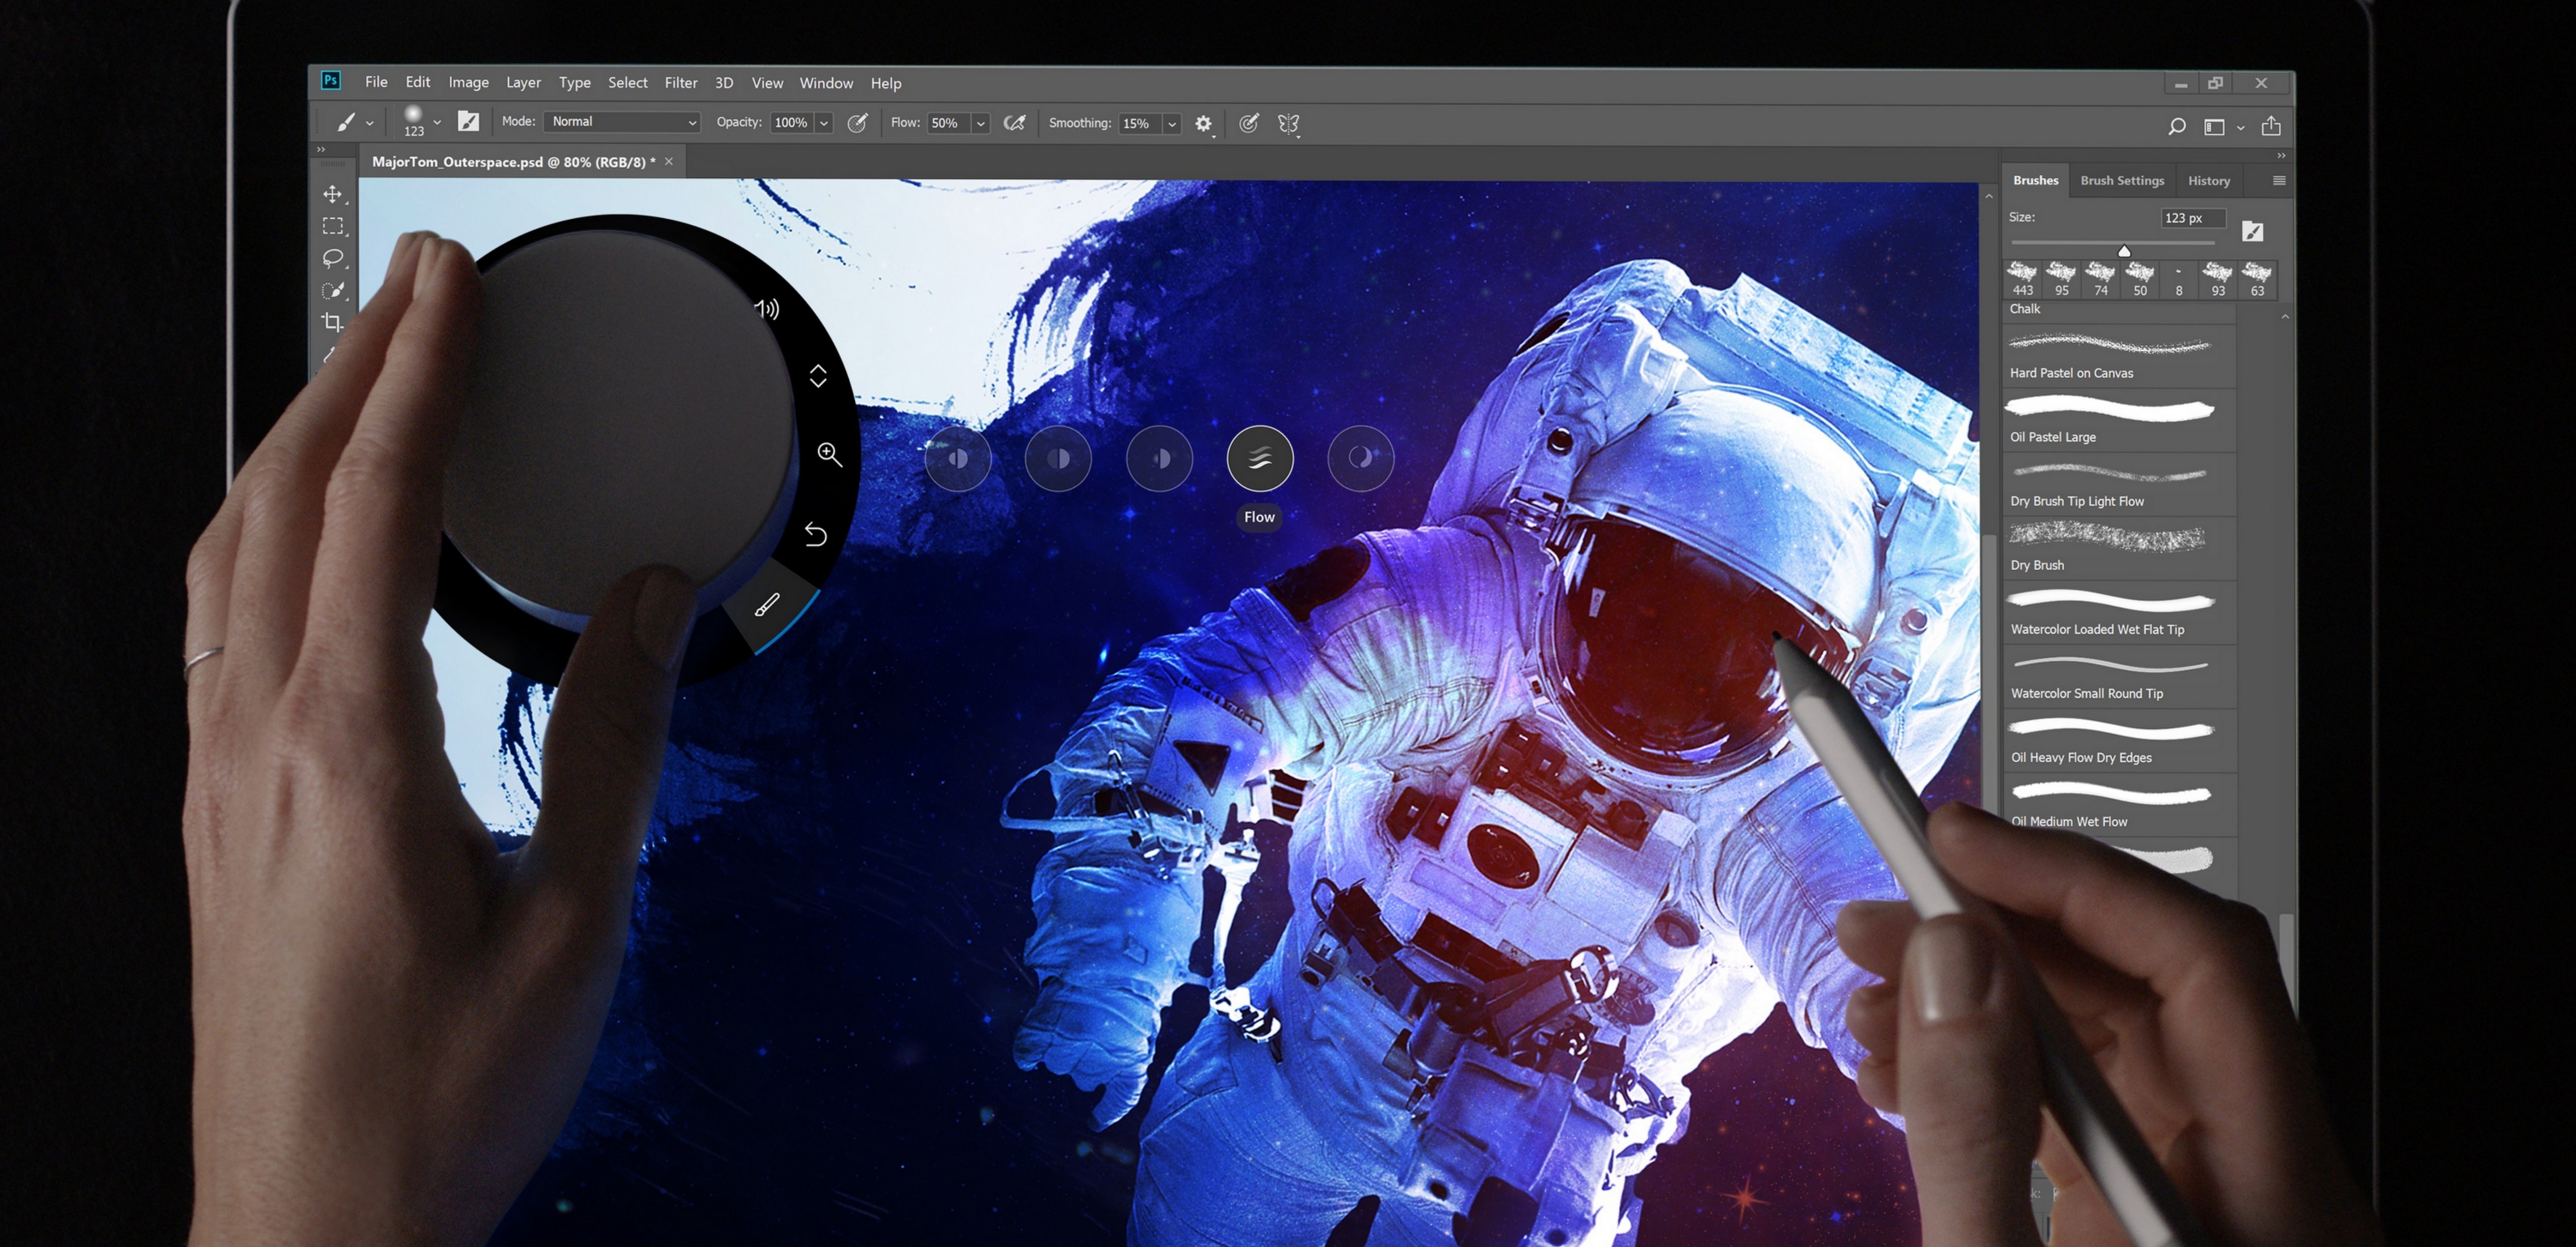Image resolution: width=2576 pixels, height=1247 pixels.
Task: Toggle the brush settings panel icon in options bar
Action: coord(468,122)
